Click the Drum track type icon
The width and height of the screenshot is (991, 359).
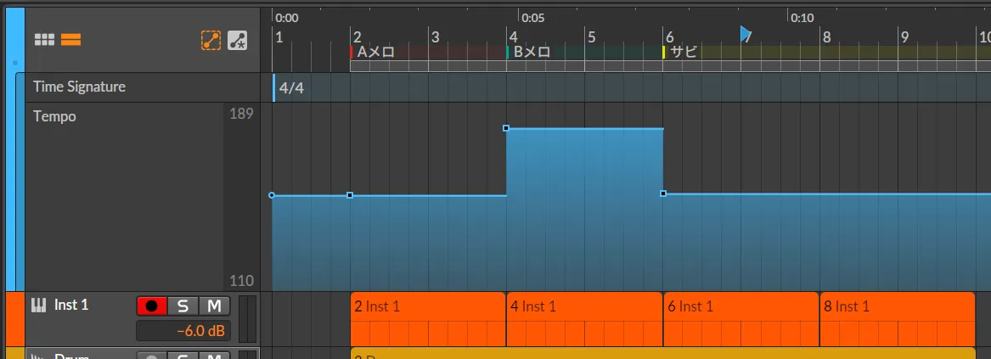[x=39, y=356]
